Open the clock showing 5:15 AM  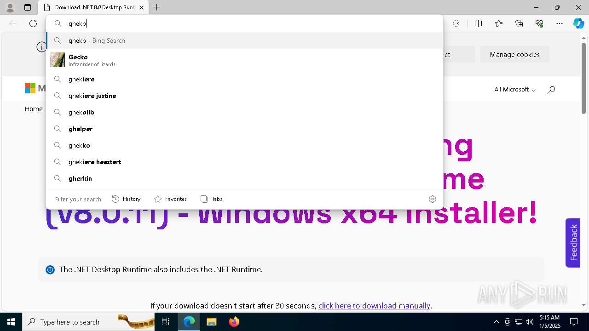[x=549, y=322]
